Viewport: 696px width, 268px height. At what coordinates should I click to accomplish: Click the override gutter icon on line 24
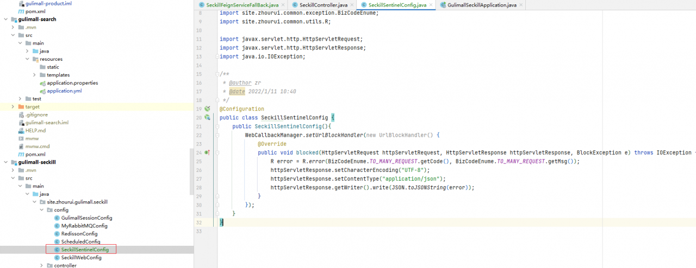click(x=207, y=153)
